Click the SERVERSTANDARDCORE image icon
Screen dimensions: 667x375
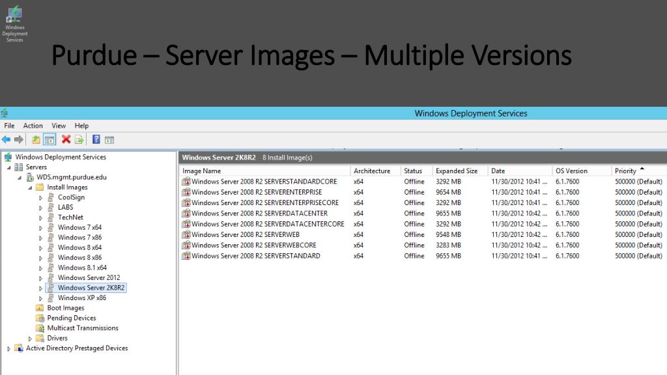tap(186, 182)
